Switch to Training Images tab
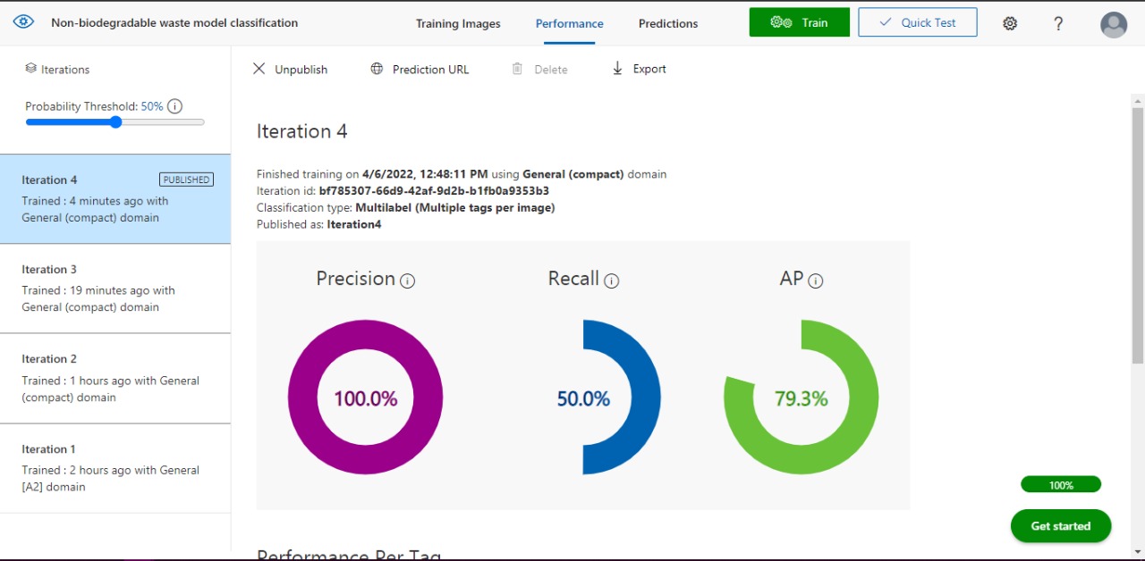1145x561 pixels. [x=458, y=23]
